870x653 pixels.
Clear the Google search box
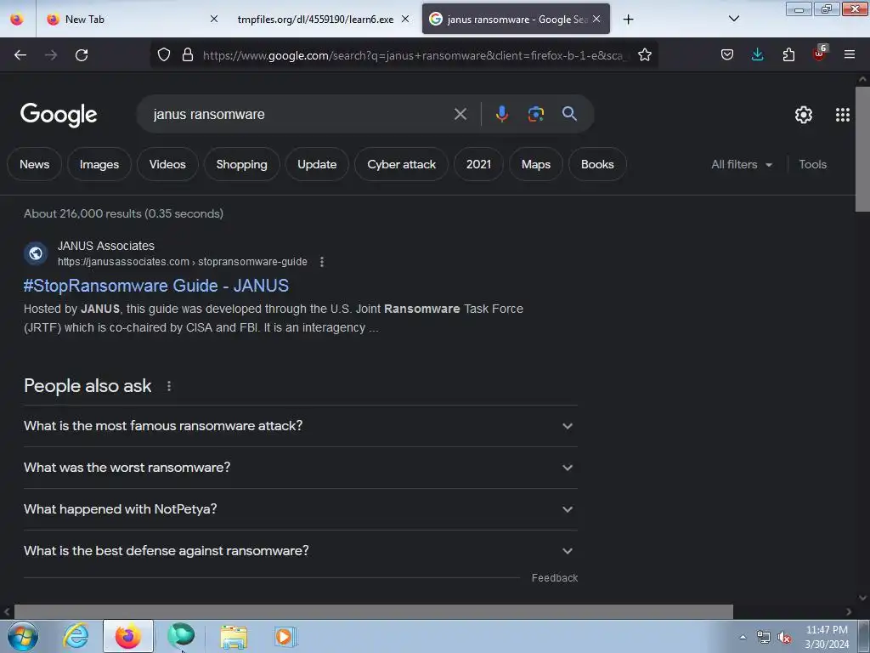pos(460,114)
